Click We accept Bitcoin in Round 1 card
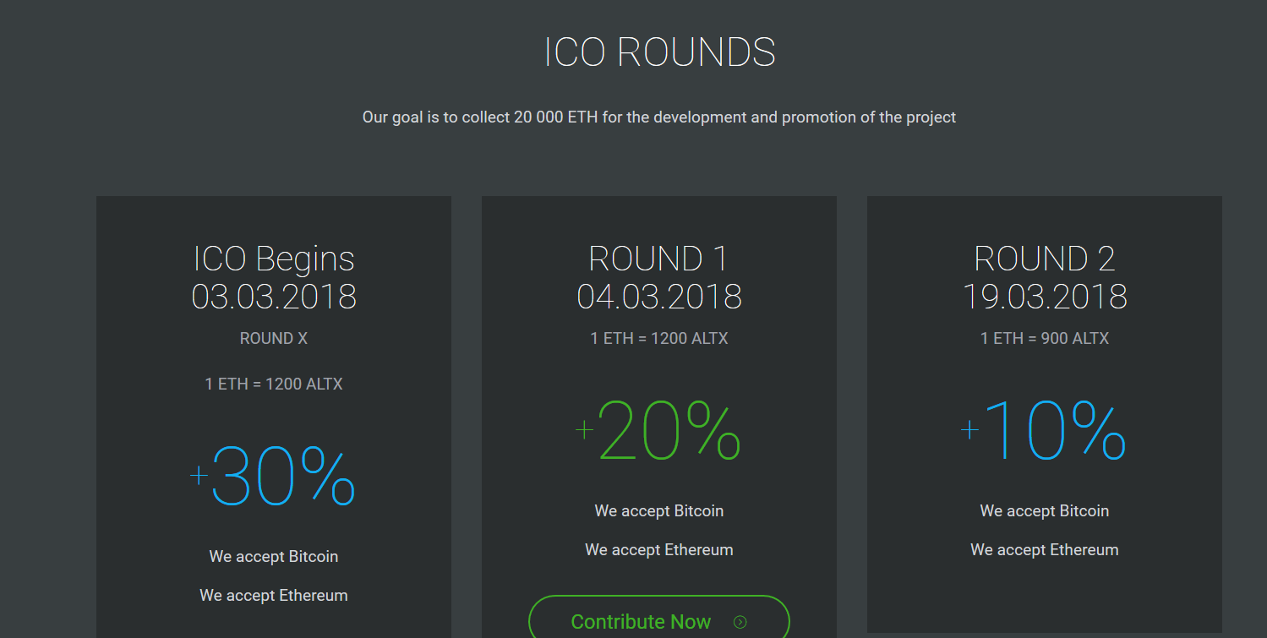The width and height of the screenshot is (1267, 638). pos(659,511)
